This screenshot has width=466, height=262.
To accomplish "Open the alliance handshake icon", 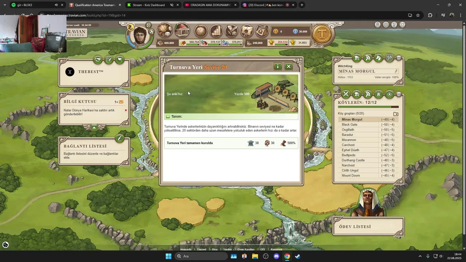I will [98, 60].
